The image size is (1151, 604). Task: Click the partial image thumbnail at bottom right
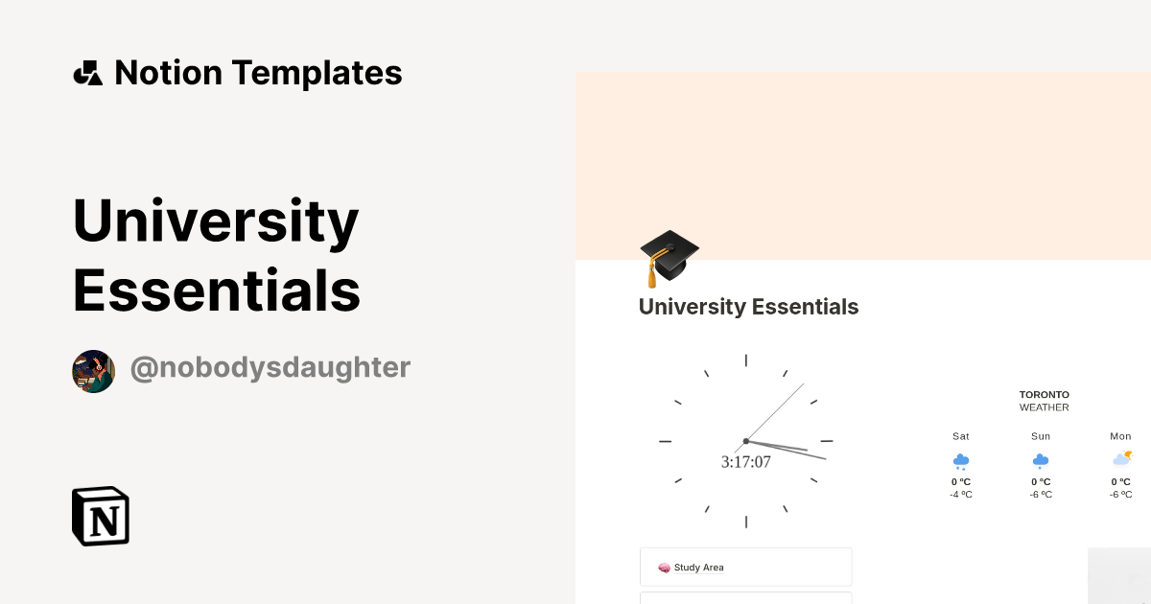click(1118, 575)
